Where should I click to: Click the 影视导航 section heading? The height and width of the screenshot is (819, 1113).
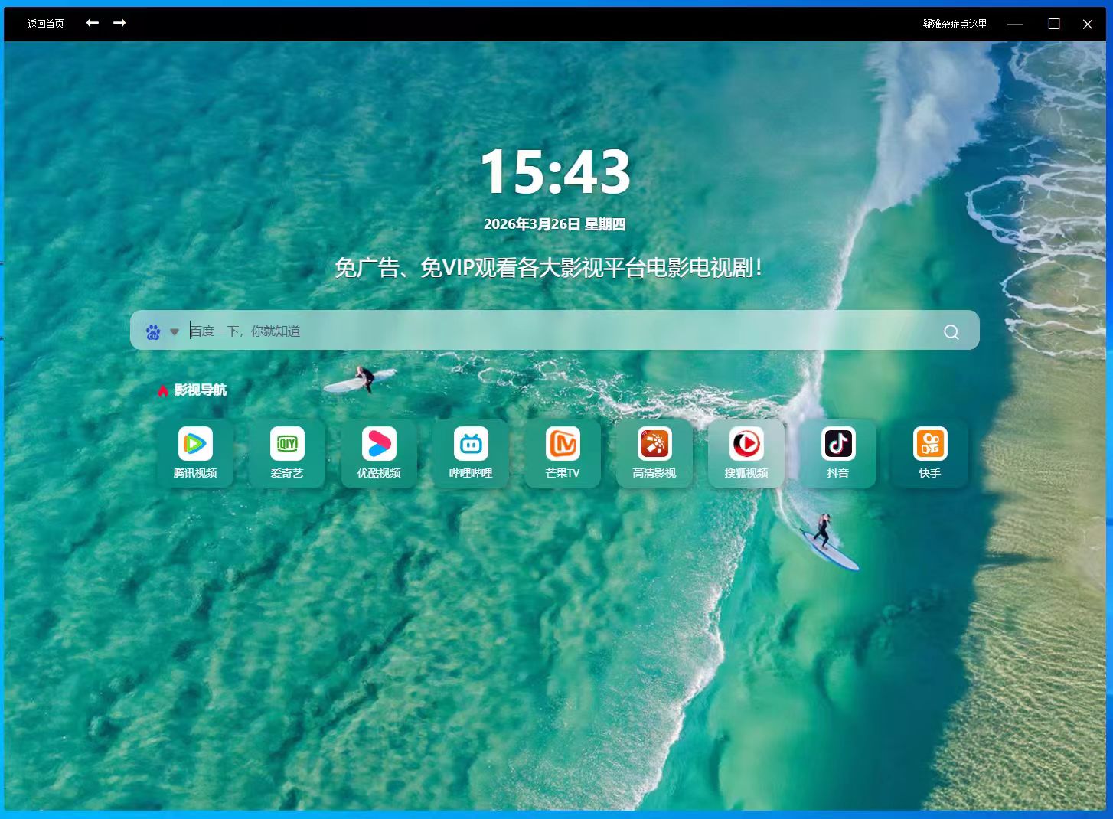tap(200, 390)
